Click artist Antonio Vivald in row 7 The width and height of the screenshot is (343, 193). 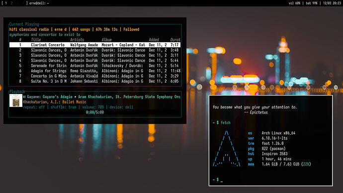pos(84,76)
